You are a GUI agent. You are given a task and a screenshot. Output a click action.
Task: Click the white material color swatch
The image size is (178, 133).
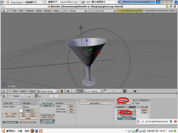pyautogui.click(x=21, y=111)
